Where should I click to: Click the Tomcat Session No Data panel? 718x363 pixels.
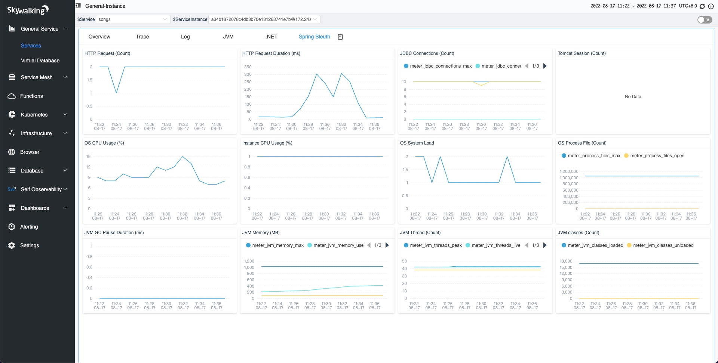click(633, 97)
